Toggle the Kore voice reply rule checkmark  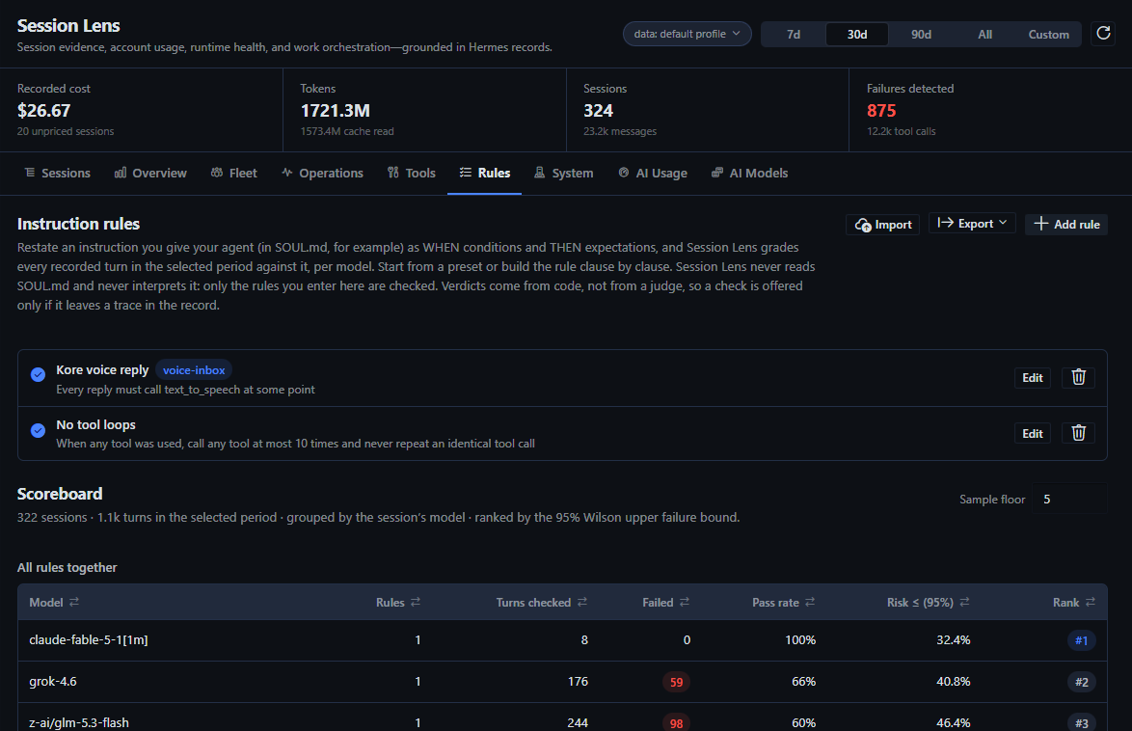[39, 374]
